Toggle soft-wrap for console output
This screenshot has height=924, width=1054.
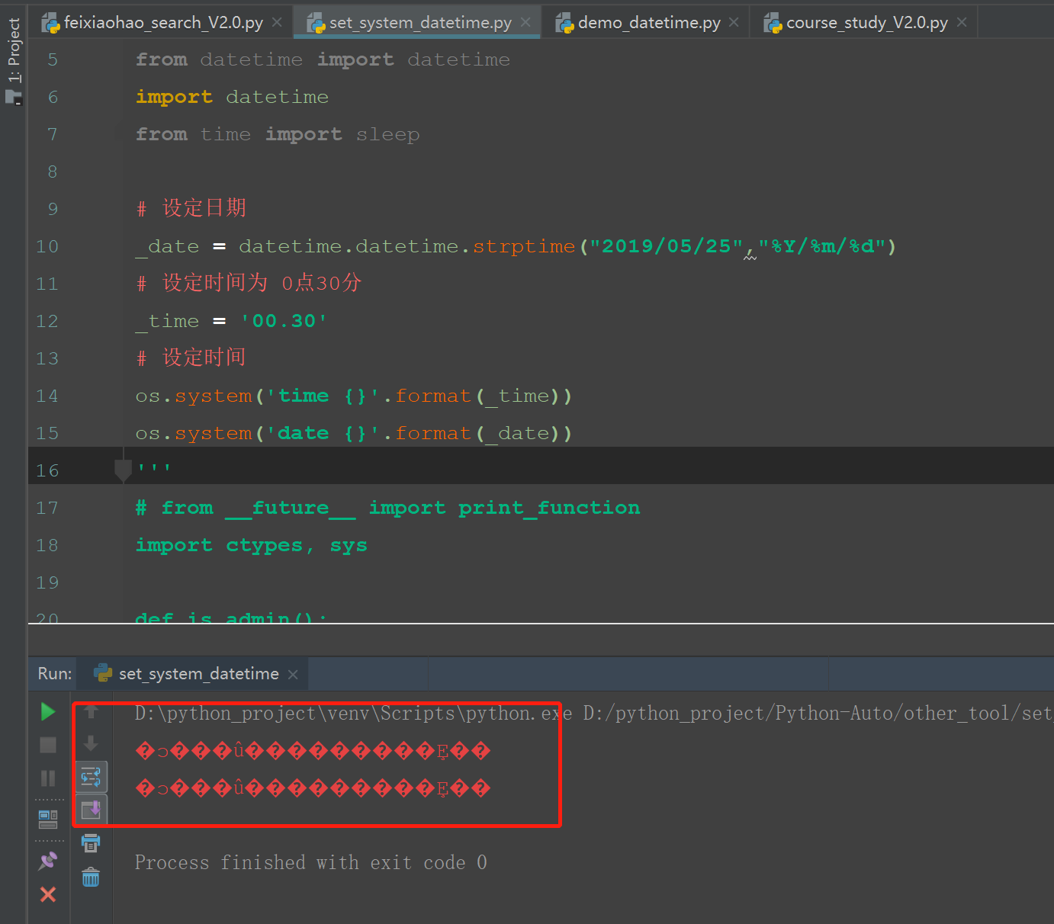tap(91, 776)
